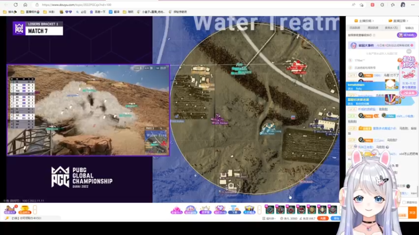Click the blue download activity icon
This screenshot has width=419, height=235.
point(234,210)
